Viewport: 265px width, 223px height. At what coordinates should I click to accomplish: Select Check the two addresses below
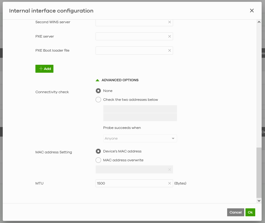pyautogui.click(x=98, y=100)
